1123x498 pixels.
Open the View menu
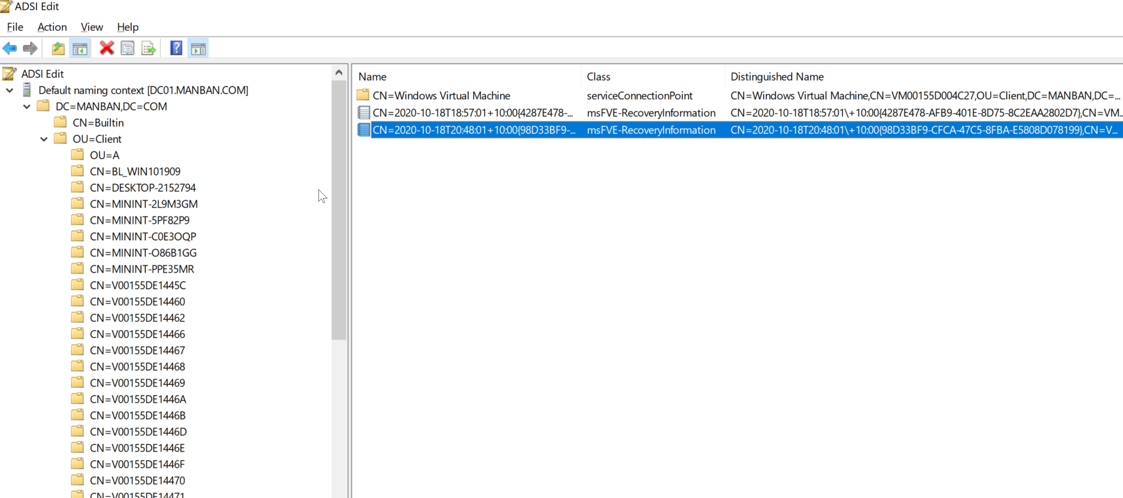(92, 27)
